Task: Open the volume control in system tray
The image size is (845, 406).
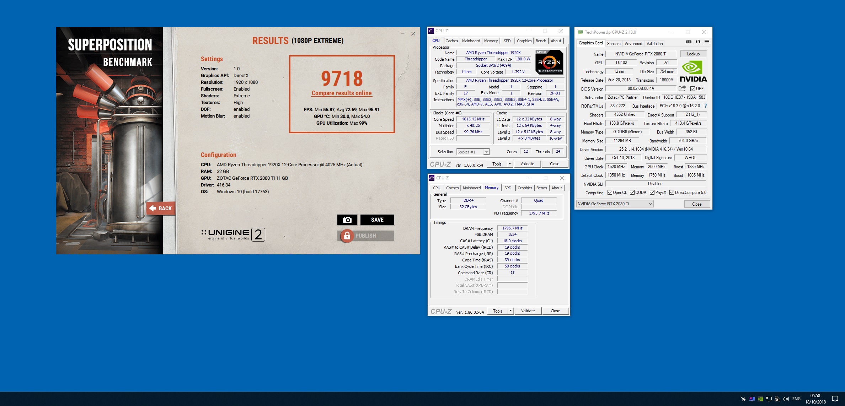Action: [786, 399]
